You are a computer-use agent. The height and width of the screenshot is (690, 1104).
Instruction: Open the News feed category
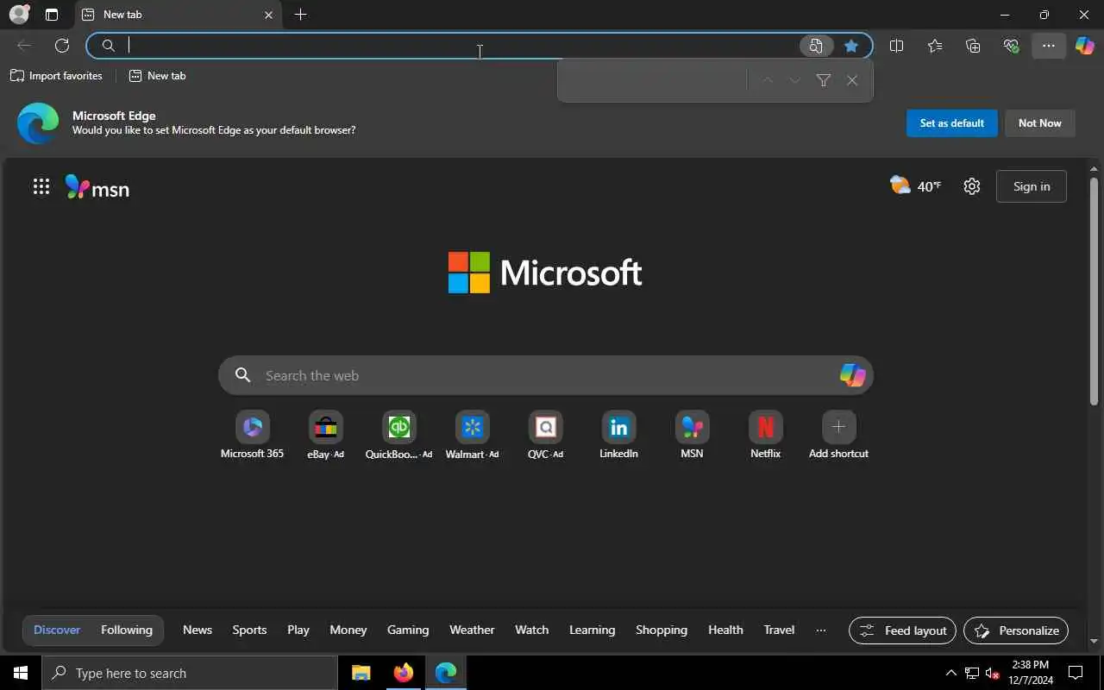pyautogui.click(x=198, y=630)
